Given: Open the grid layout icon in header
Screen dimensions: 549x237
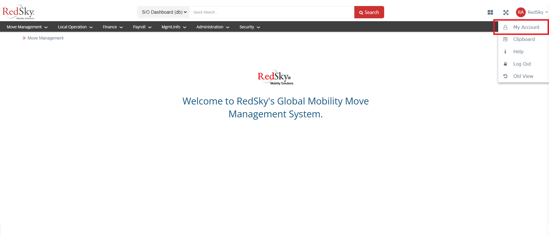Looking at the screenshot, I should pyautogui.click(x=490, y=12).
